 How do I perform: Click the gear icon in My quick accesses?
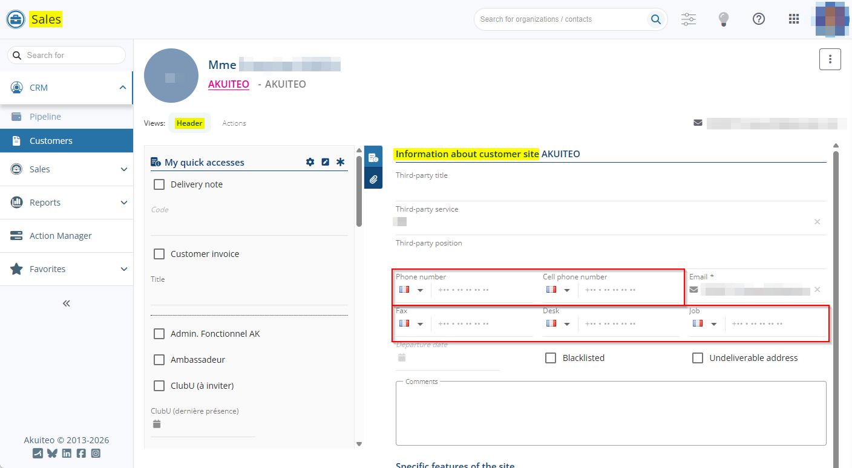(310, 162)
